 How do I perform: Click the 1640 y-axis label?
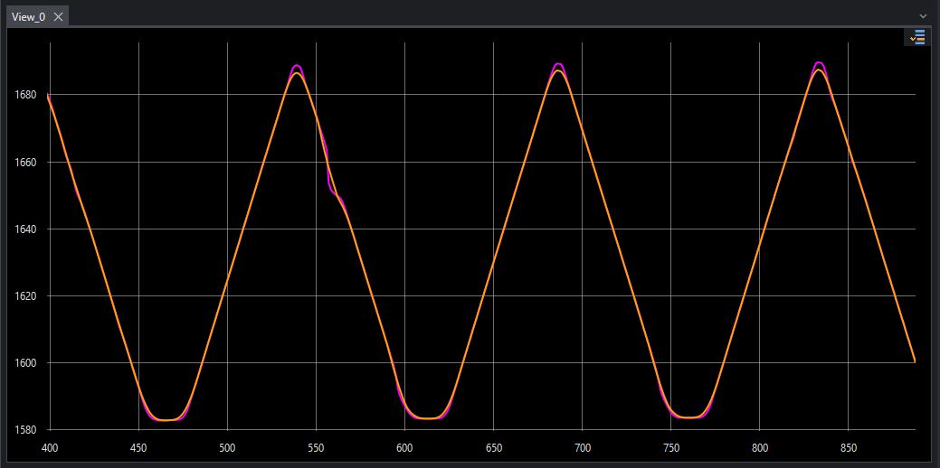coord(24,229)
